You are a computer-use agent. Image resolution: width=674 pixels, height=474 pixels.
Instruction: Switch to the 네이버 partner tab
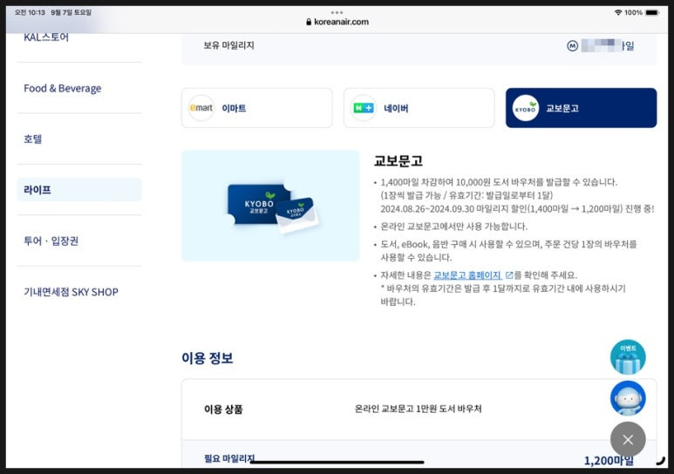click(x=419, y=108)
